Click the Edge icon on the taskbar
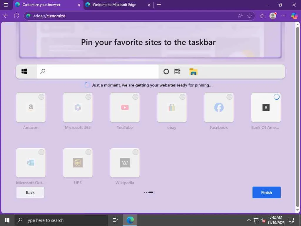The height and width of the screenshot is (226, 301). point(130,220)
